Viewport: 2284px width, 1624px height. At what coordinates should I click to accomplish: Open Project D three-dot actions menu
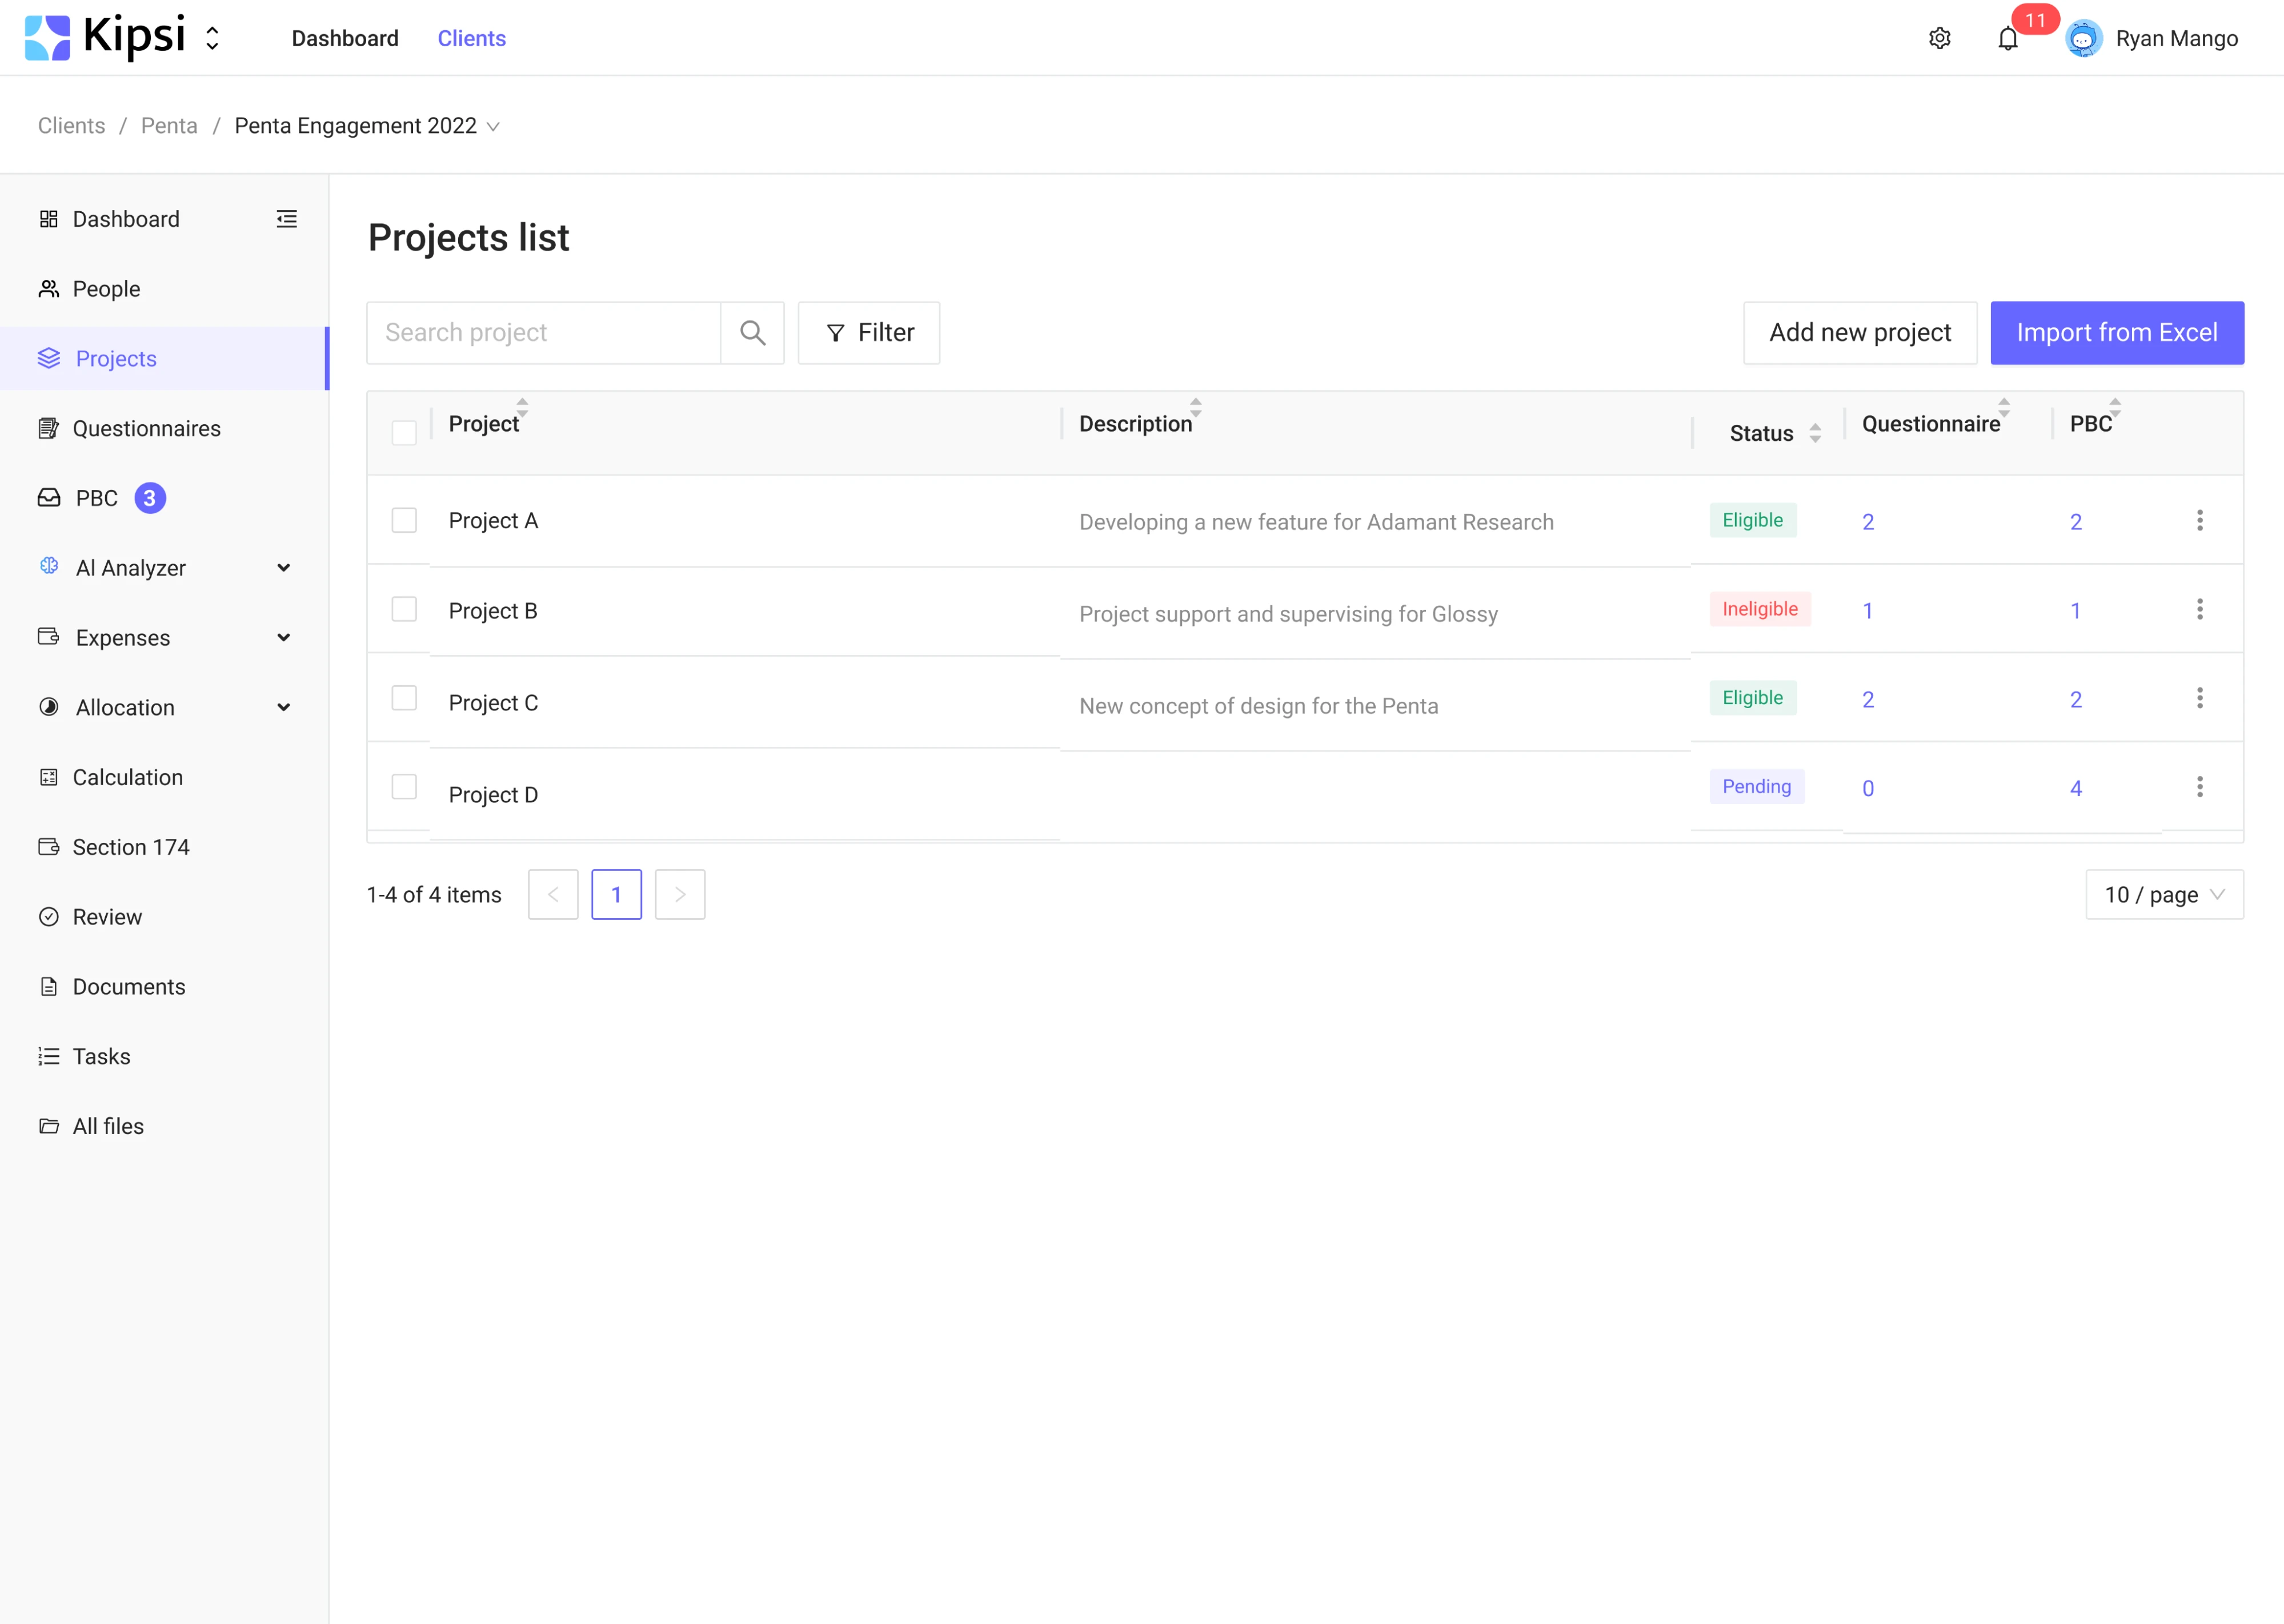pyautogui.click(x=2199, y=787)
